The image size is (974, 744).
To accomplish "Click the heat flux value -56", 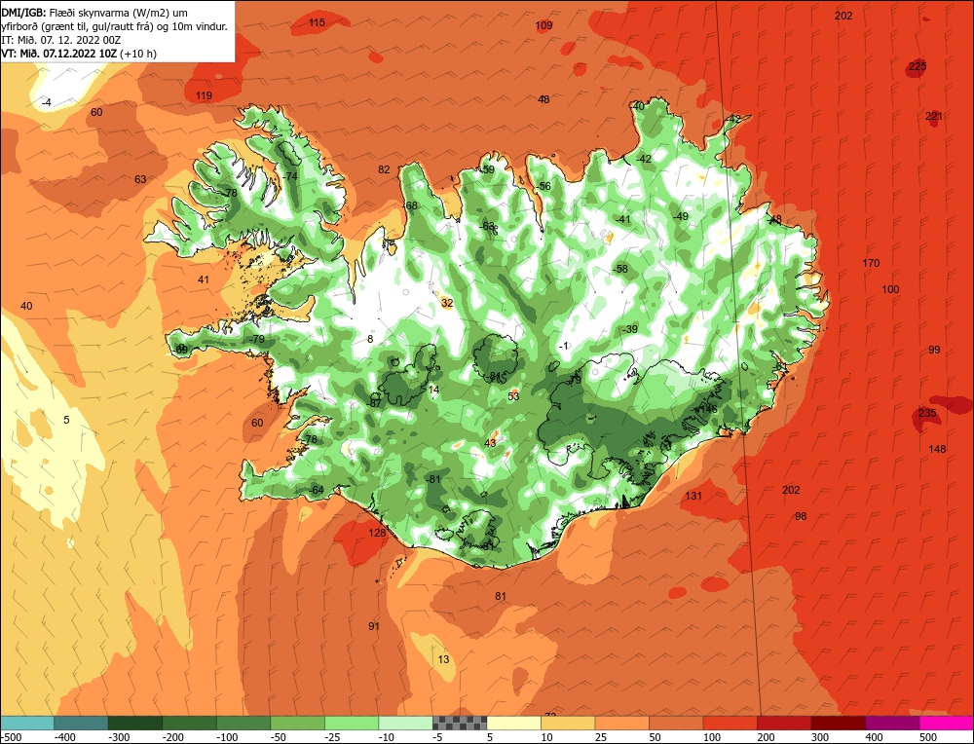I will point(543,186).
